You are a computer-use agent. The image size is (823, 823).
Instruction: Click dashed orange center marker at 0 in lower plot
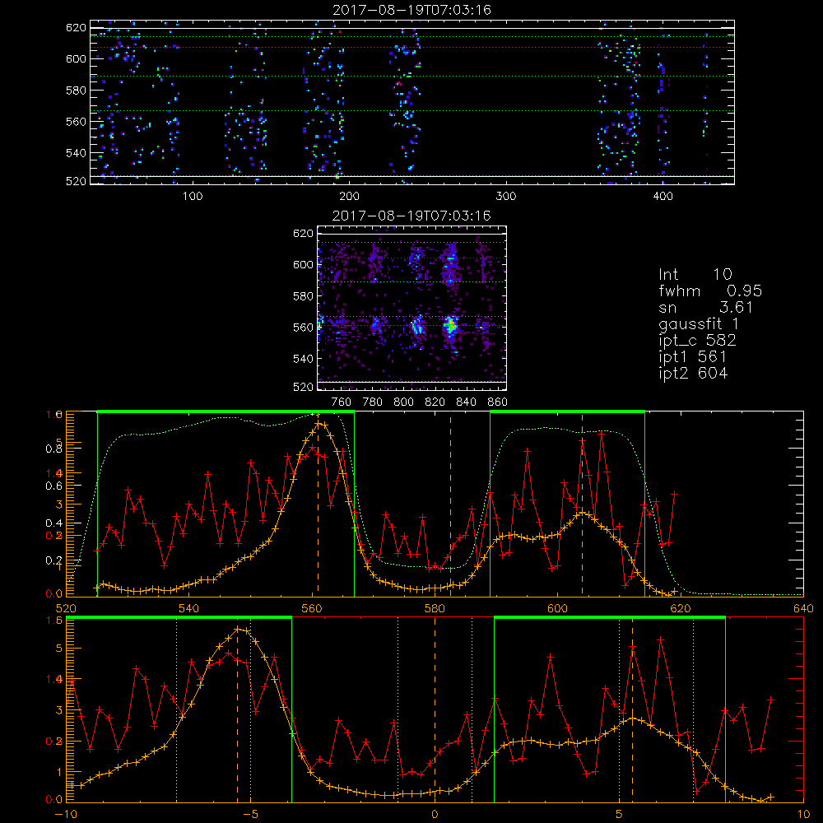tap(435, 709)
